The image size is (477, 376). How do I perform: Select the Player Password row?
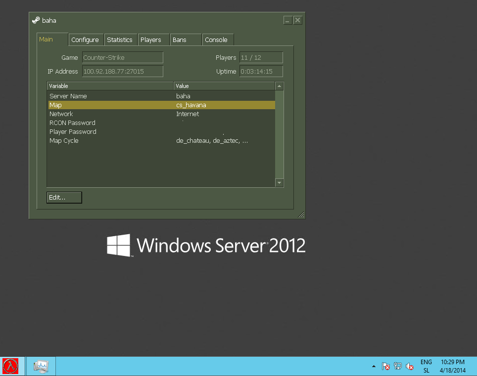click(x=161, y=132)
